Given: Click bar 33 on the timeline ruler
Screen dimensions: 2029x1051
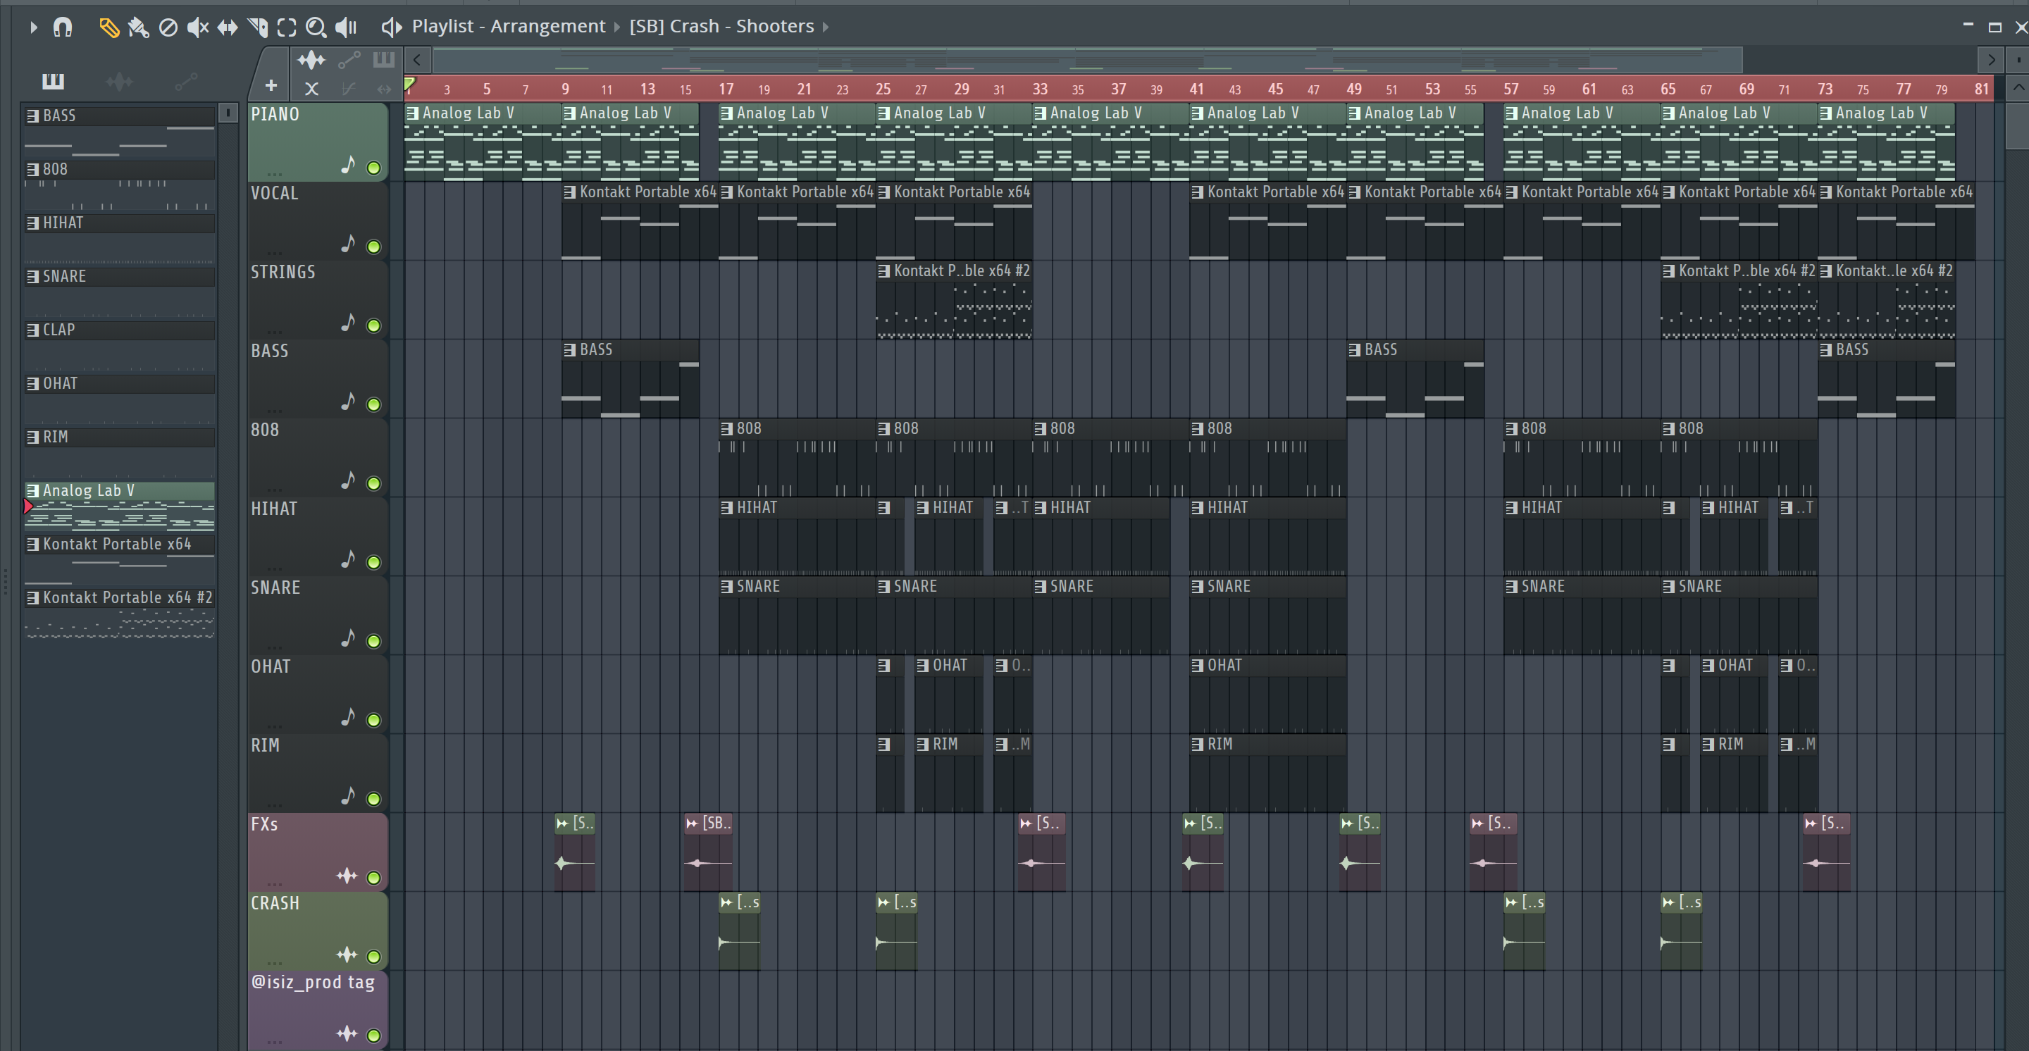Looking at the screenshot, I should pyautogui.click(x=1040, y=89).
